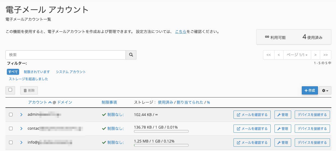Sort by 割り当てられた storage header
The height and width of the screenshot is (151, 336).
190,102
